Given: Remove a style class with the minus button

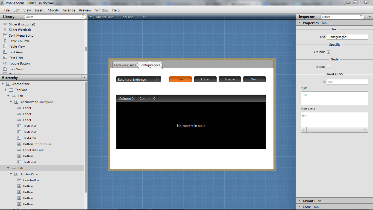Looking at the screenshot, I should (x=310, y=130).
